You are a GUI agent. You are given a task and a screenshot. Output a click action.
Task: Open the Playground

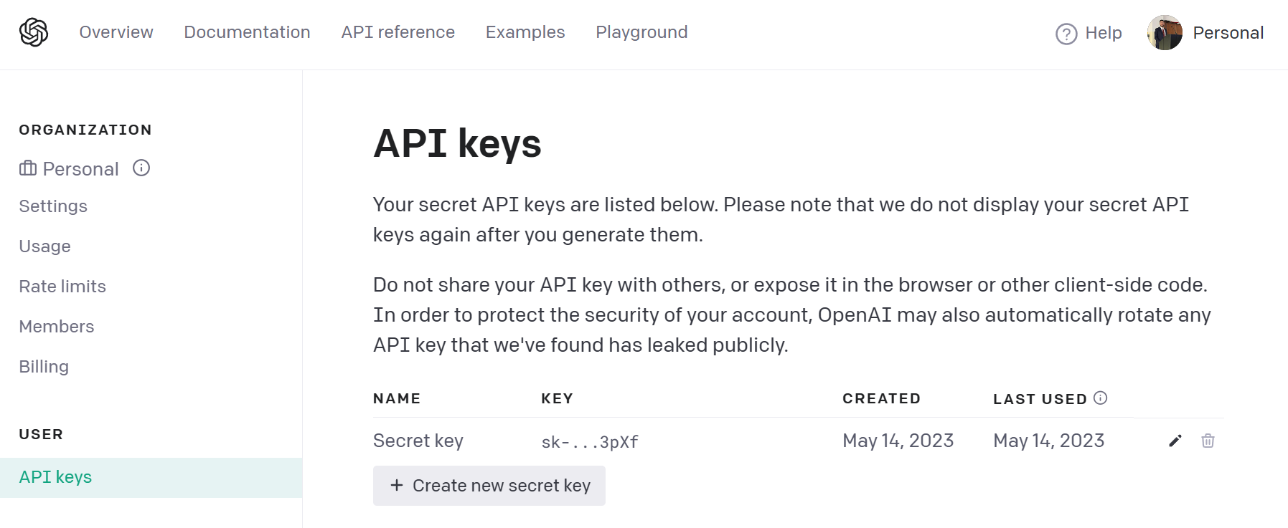(641, 32)
